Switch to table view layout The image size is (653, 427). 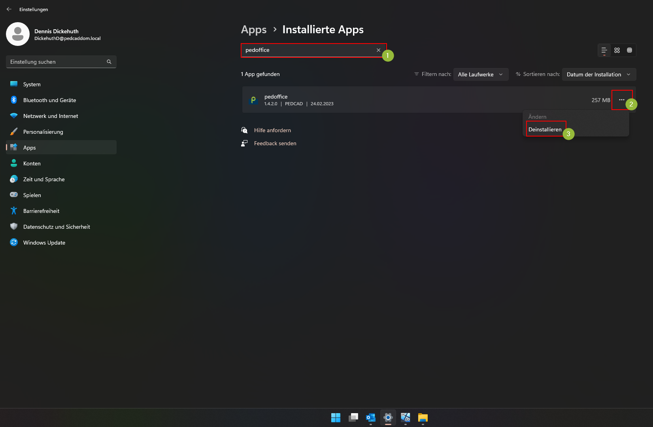630,50
